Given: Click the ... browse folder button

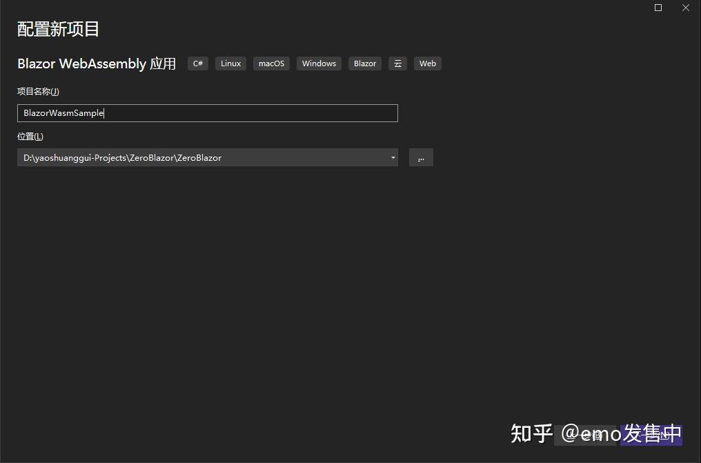Looking at the screenshot, I should point(421,157).
